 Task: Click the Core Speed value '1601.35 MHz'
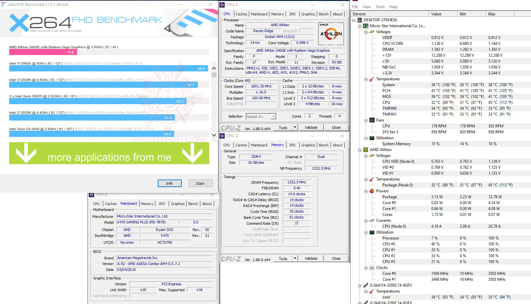pyautogui.click(x=261, y=86)
